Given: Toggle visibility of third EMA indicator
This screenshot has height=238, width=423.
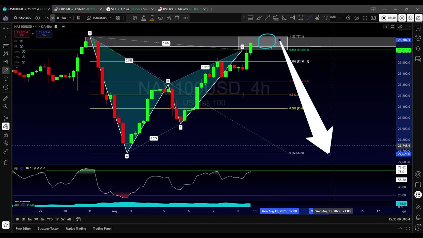Looking at the screenshot, I should [23, 62].
